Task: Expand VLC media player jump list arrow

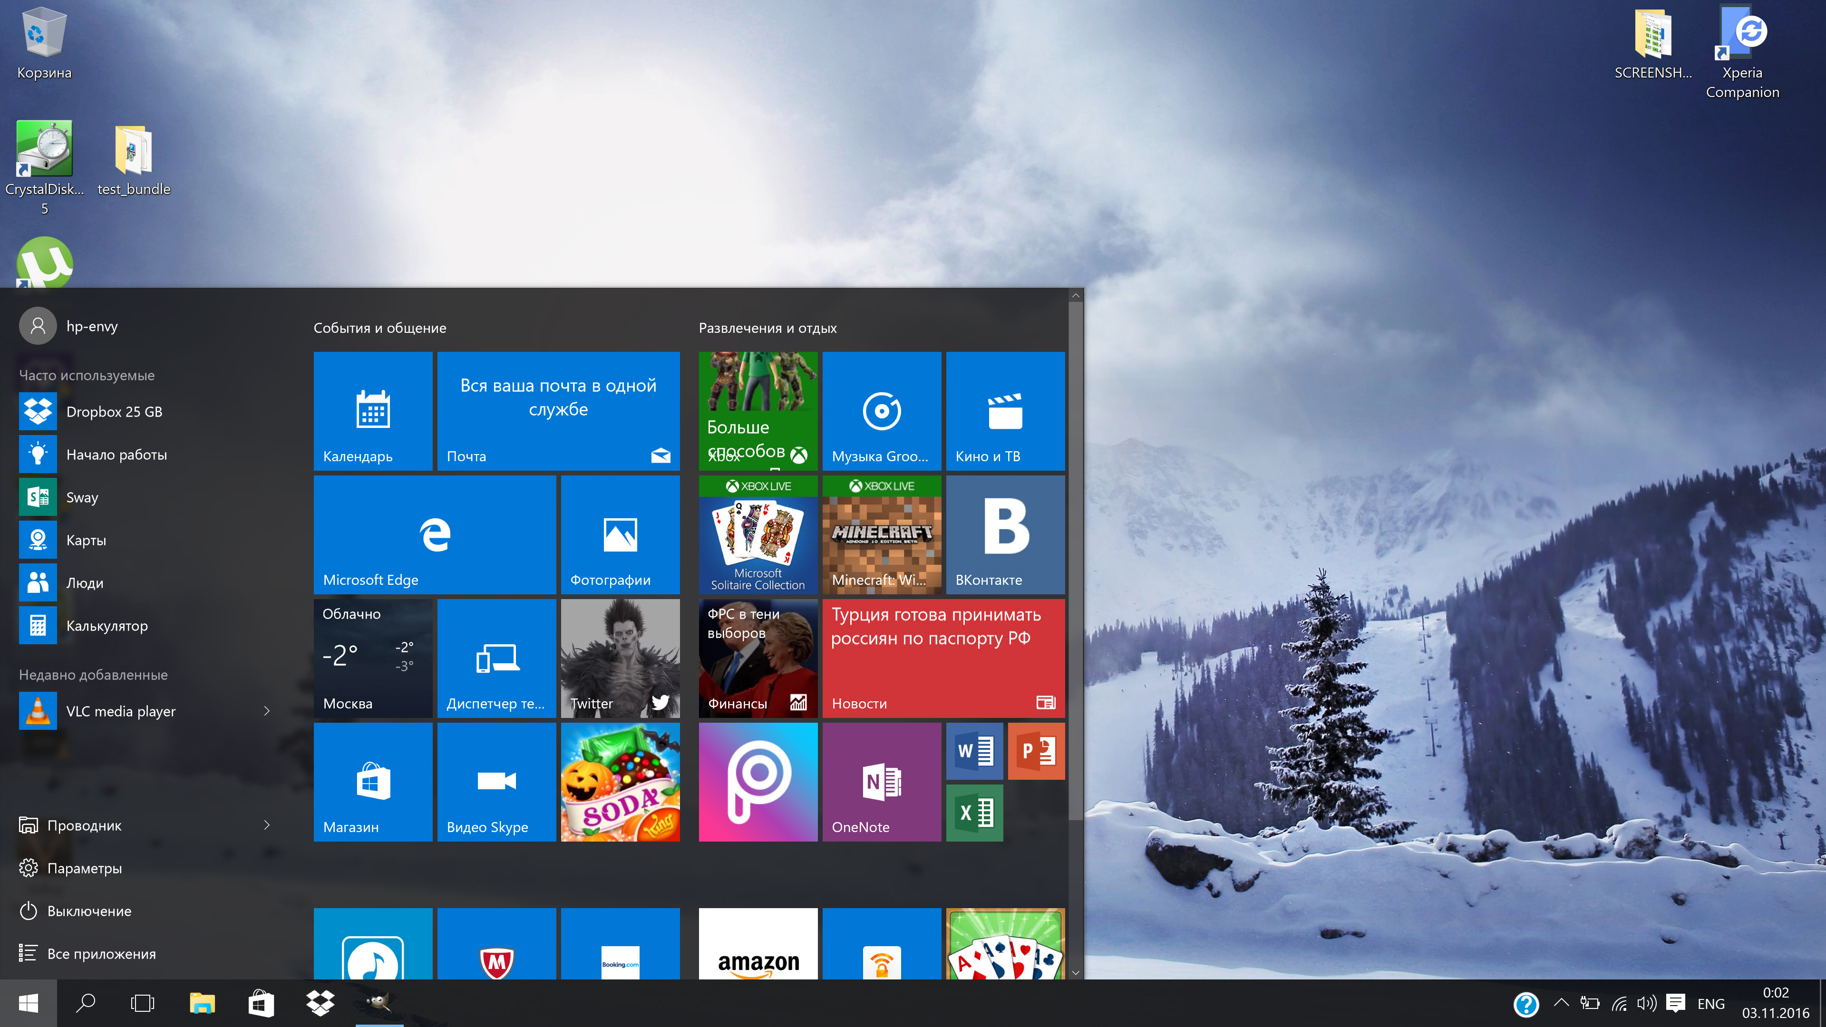Action: tap(266, 711)
